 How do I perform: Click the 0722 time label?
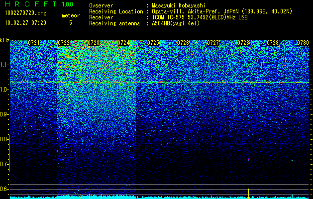click(x=64, y=43)
